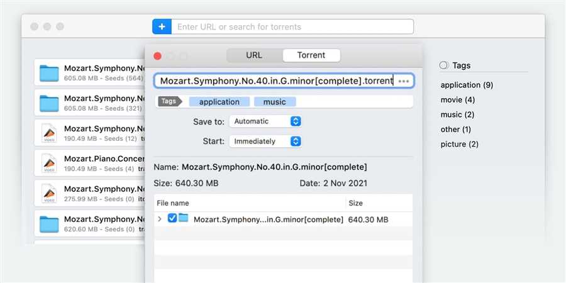Click the music tag chip in dialog

pyautogui.click(x=274, y=102)
